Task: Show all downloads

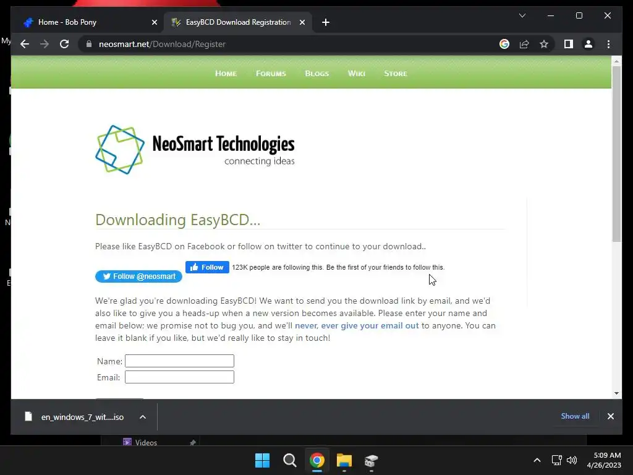Action: pos(575,416)
